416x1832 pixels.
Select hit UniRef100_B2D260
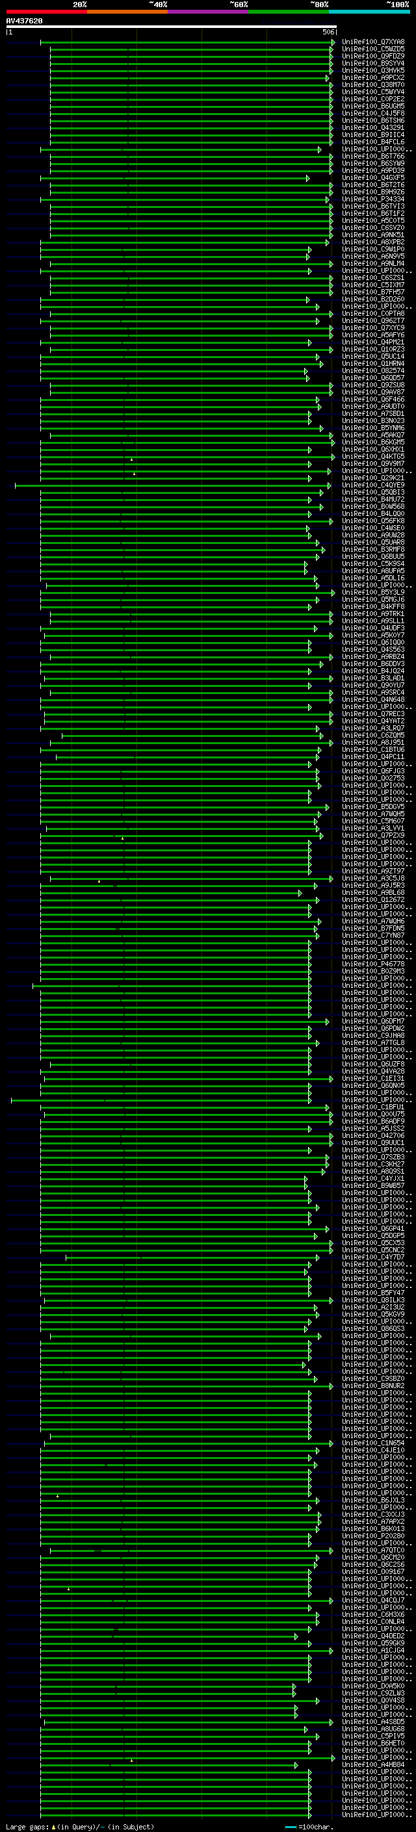pos(373,300)
